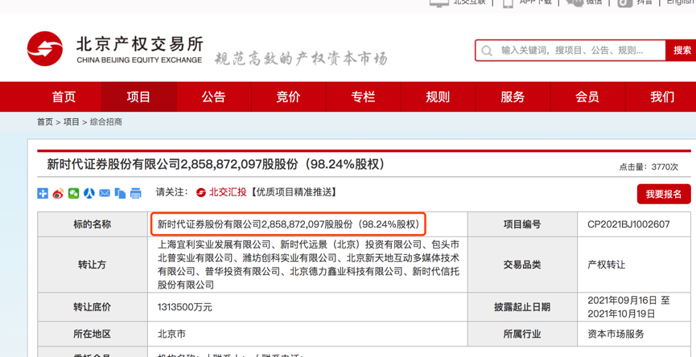The image size is (696, 357).
Task: Open the 规则 navigation tab
Action: (438, 96)
